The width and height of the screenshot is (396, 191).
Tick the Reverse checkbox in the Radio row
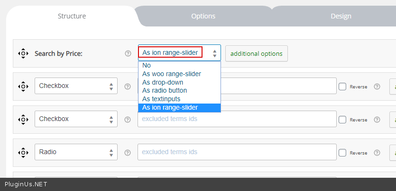click(x=342, y=153)
